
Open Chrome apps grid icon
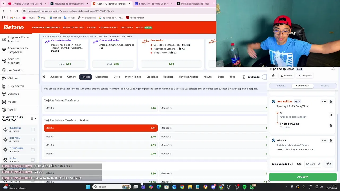tap(3, 18)
